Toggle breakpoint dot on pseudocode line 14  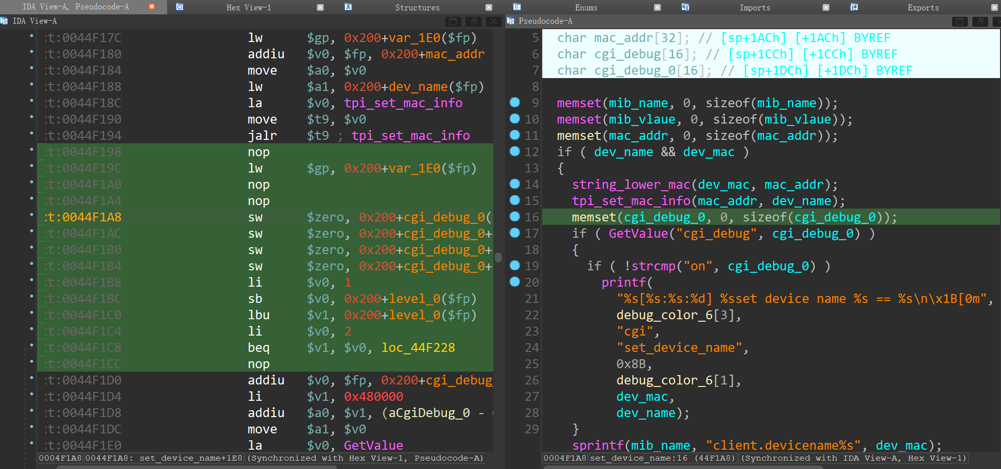click(x=515, y=184)
